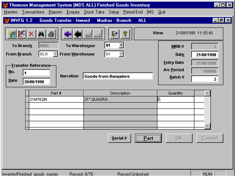Click the Part button
This screenshot has width=235, height=176.
[148, 138]
